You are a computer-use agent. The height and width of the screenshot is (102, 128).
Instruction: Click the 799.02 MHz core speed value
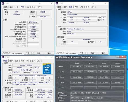tap(18, 90)
